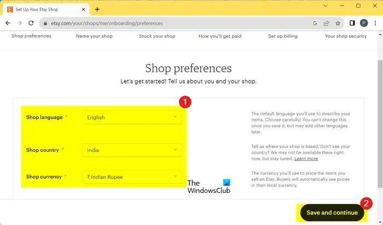Open a new browser tab

(x=97, y=9)
